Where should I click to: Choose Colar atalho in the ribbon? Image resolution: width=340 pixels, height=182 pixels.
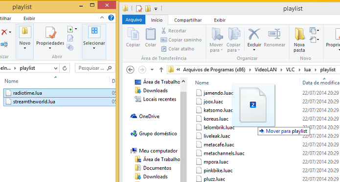pos(178,49)
